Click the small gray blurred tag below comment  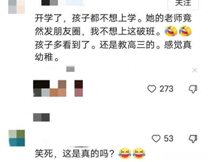[x=70, y=69]
